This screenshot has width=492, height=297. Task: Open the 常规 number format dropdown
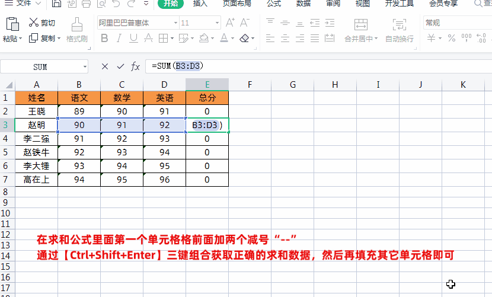point(458,23)
